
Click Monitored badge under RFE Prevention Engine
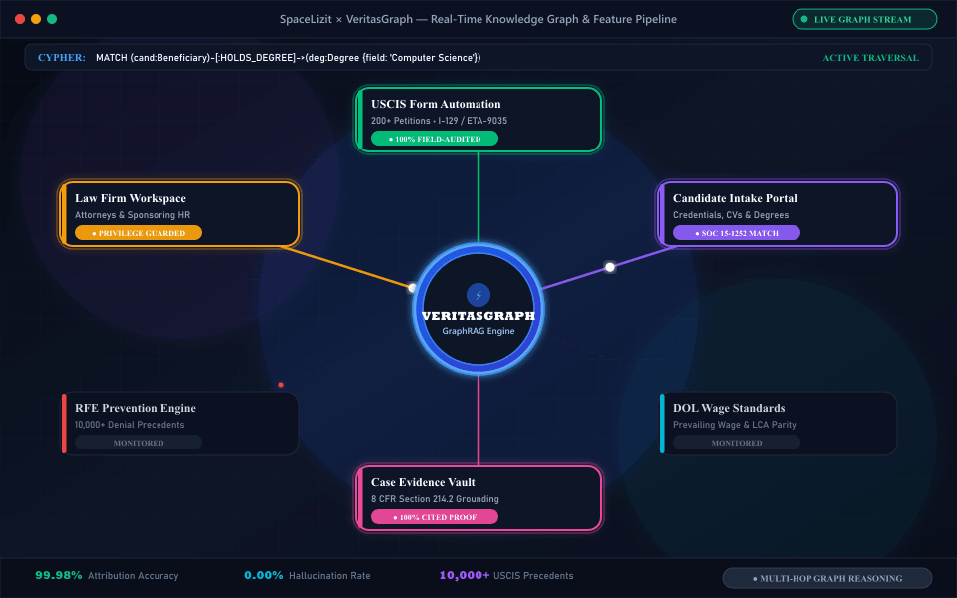click(139, 443)
